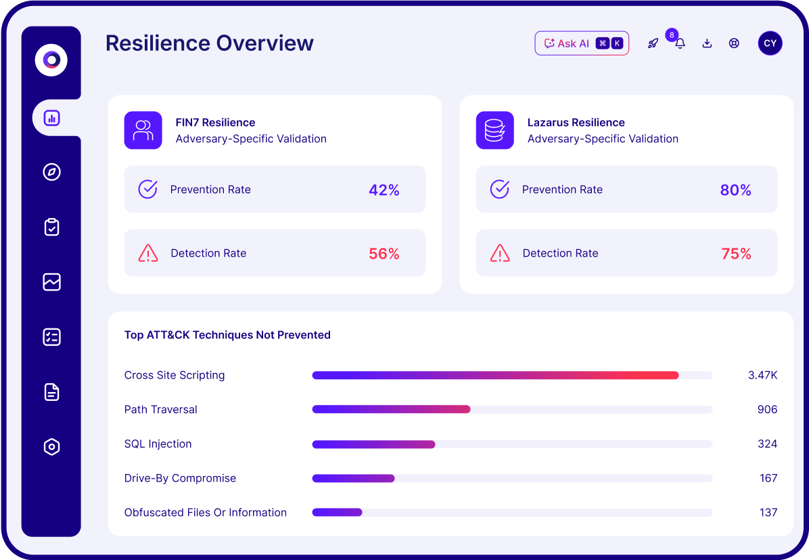Click the FIN7 Resilience card title
The image size is (809, 560).
[215, 123]
